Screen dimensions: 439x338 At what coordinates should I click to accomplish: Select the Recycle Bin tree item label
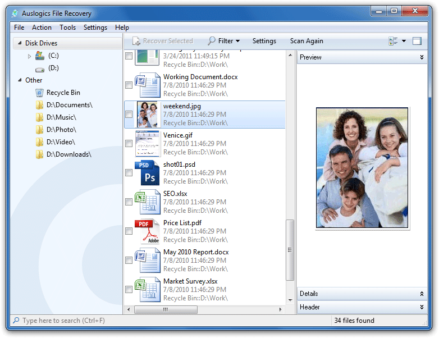pos(63,93)
